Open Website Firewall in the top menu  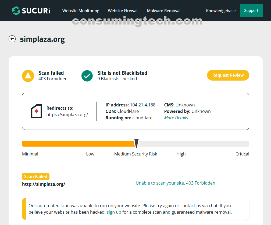[x=123, y=11]
